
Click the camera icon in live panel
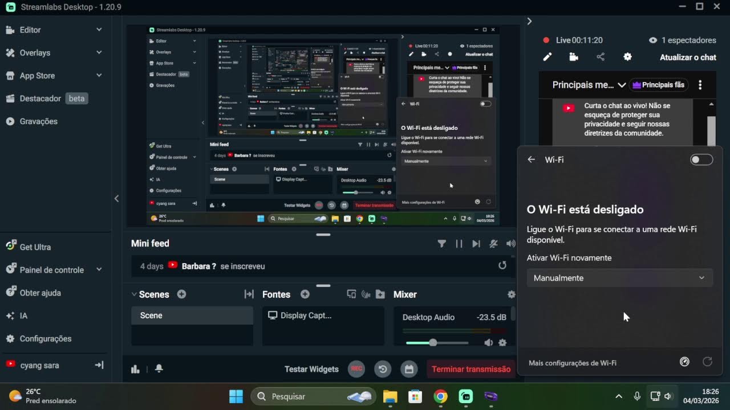[x=574, y=57]
